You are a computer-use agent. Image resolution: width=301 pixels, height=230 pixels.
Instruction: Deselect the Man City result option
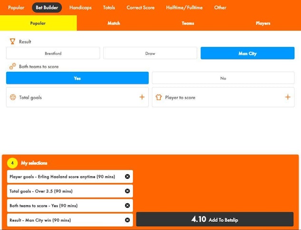pos(247,53)
